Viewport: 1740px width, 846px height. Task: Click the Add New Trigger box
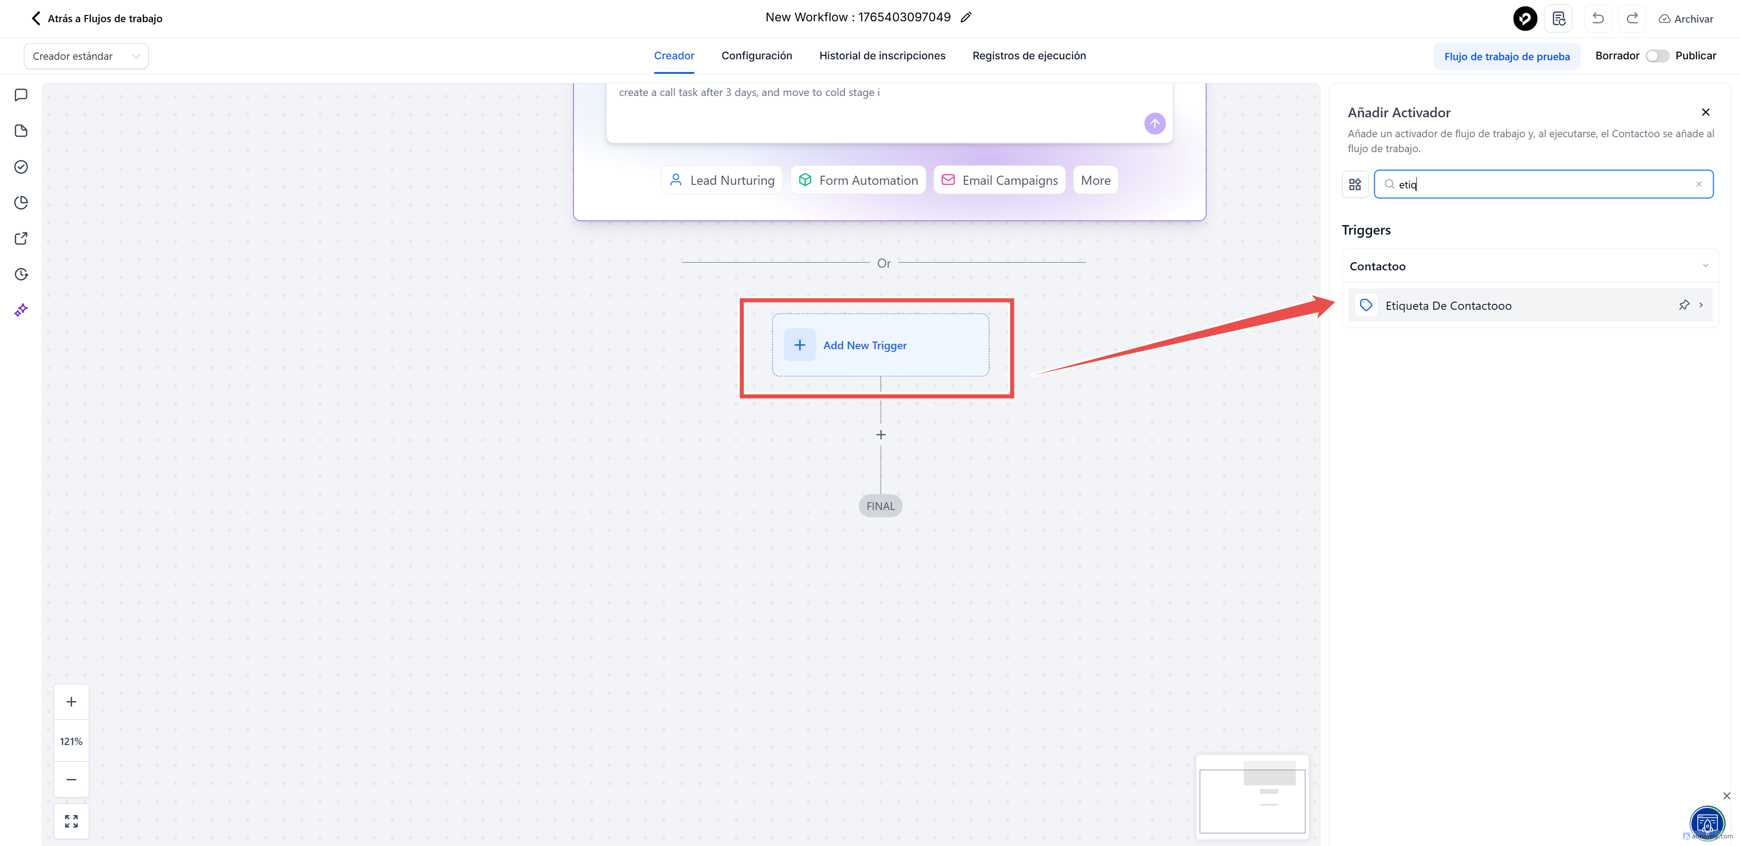coord(880,345)
